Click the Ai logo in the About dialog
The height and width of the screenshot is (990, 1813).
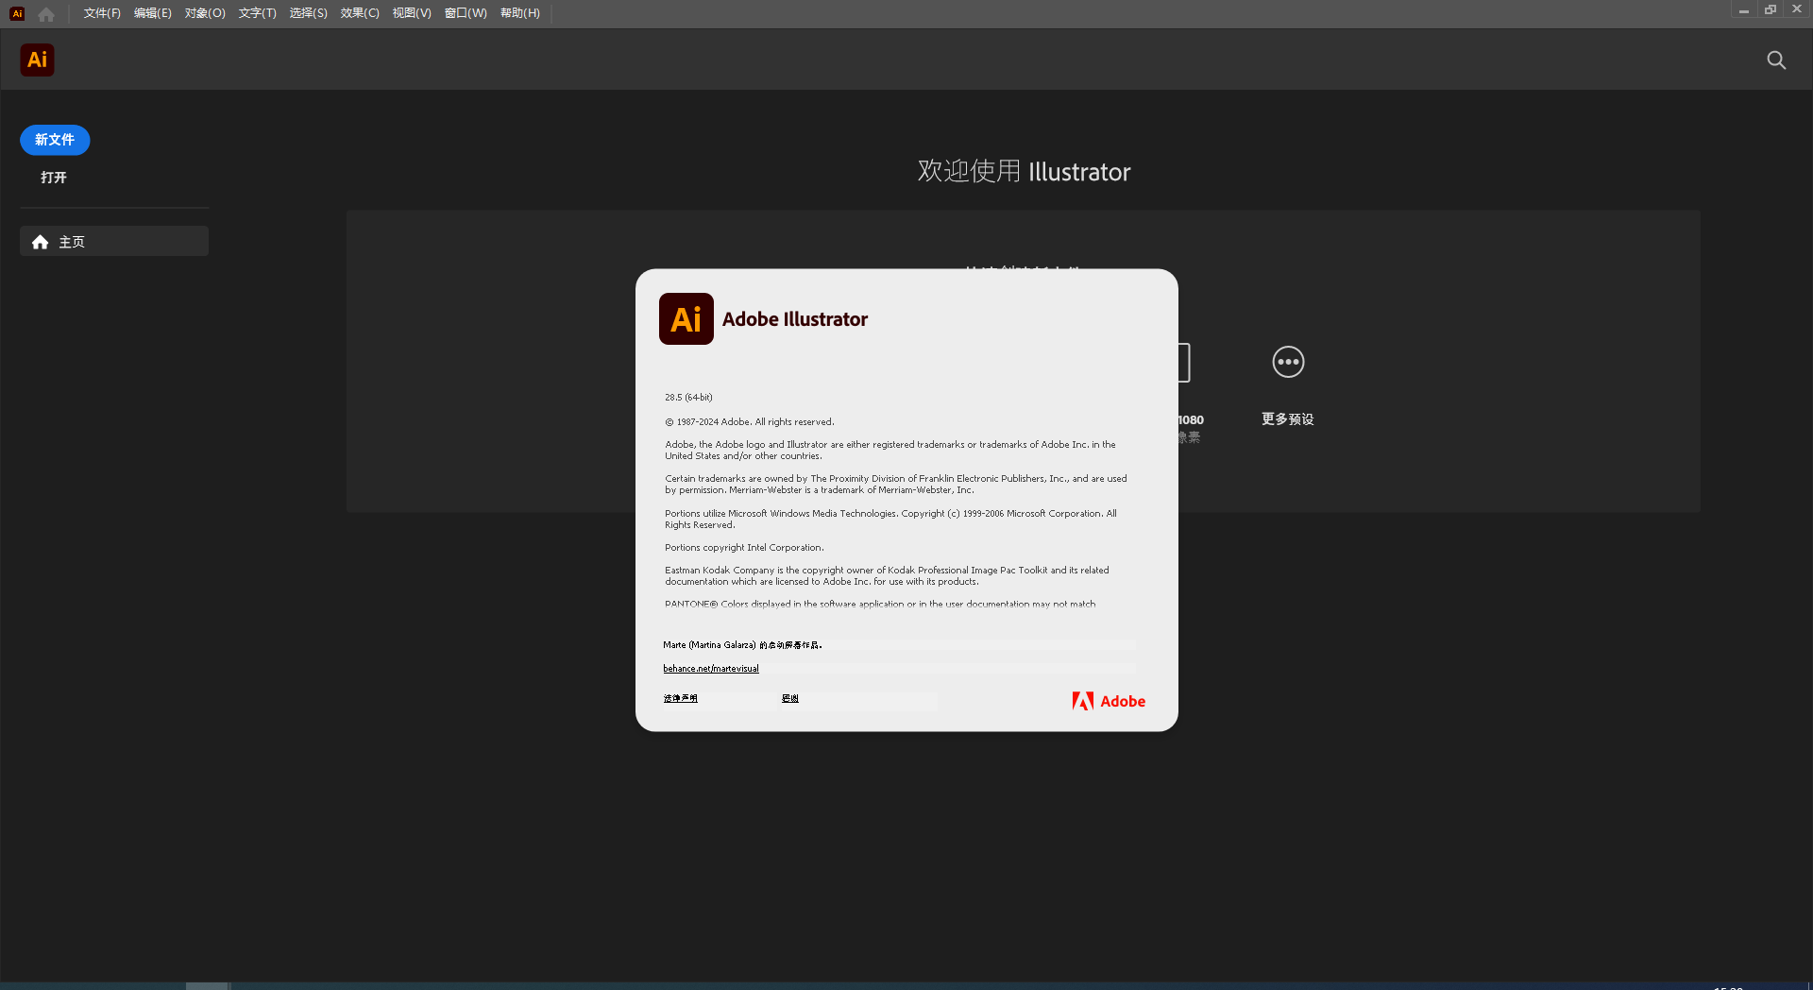pyautogui.click(x=686, y=319)
